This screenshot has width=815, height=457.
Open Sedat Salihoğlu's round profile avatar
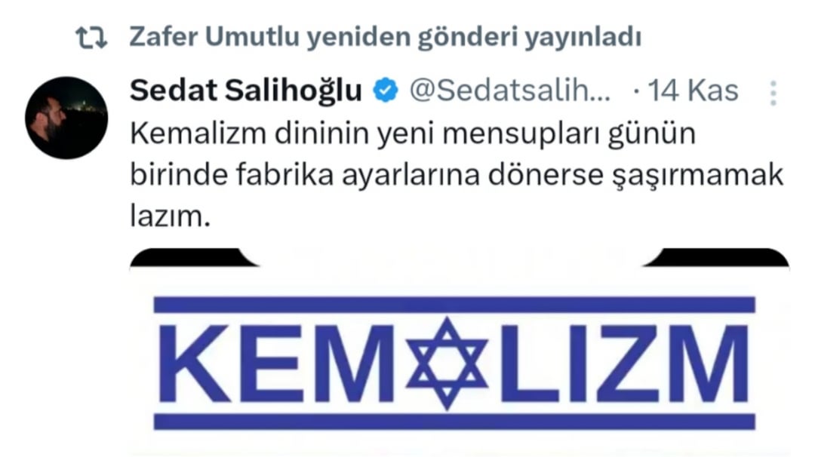tap(66, 118)
